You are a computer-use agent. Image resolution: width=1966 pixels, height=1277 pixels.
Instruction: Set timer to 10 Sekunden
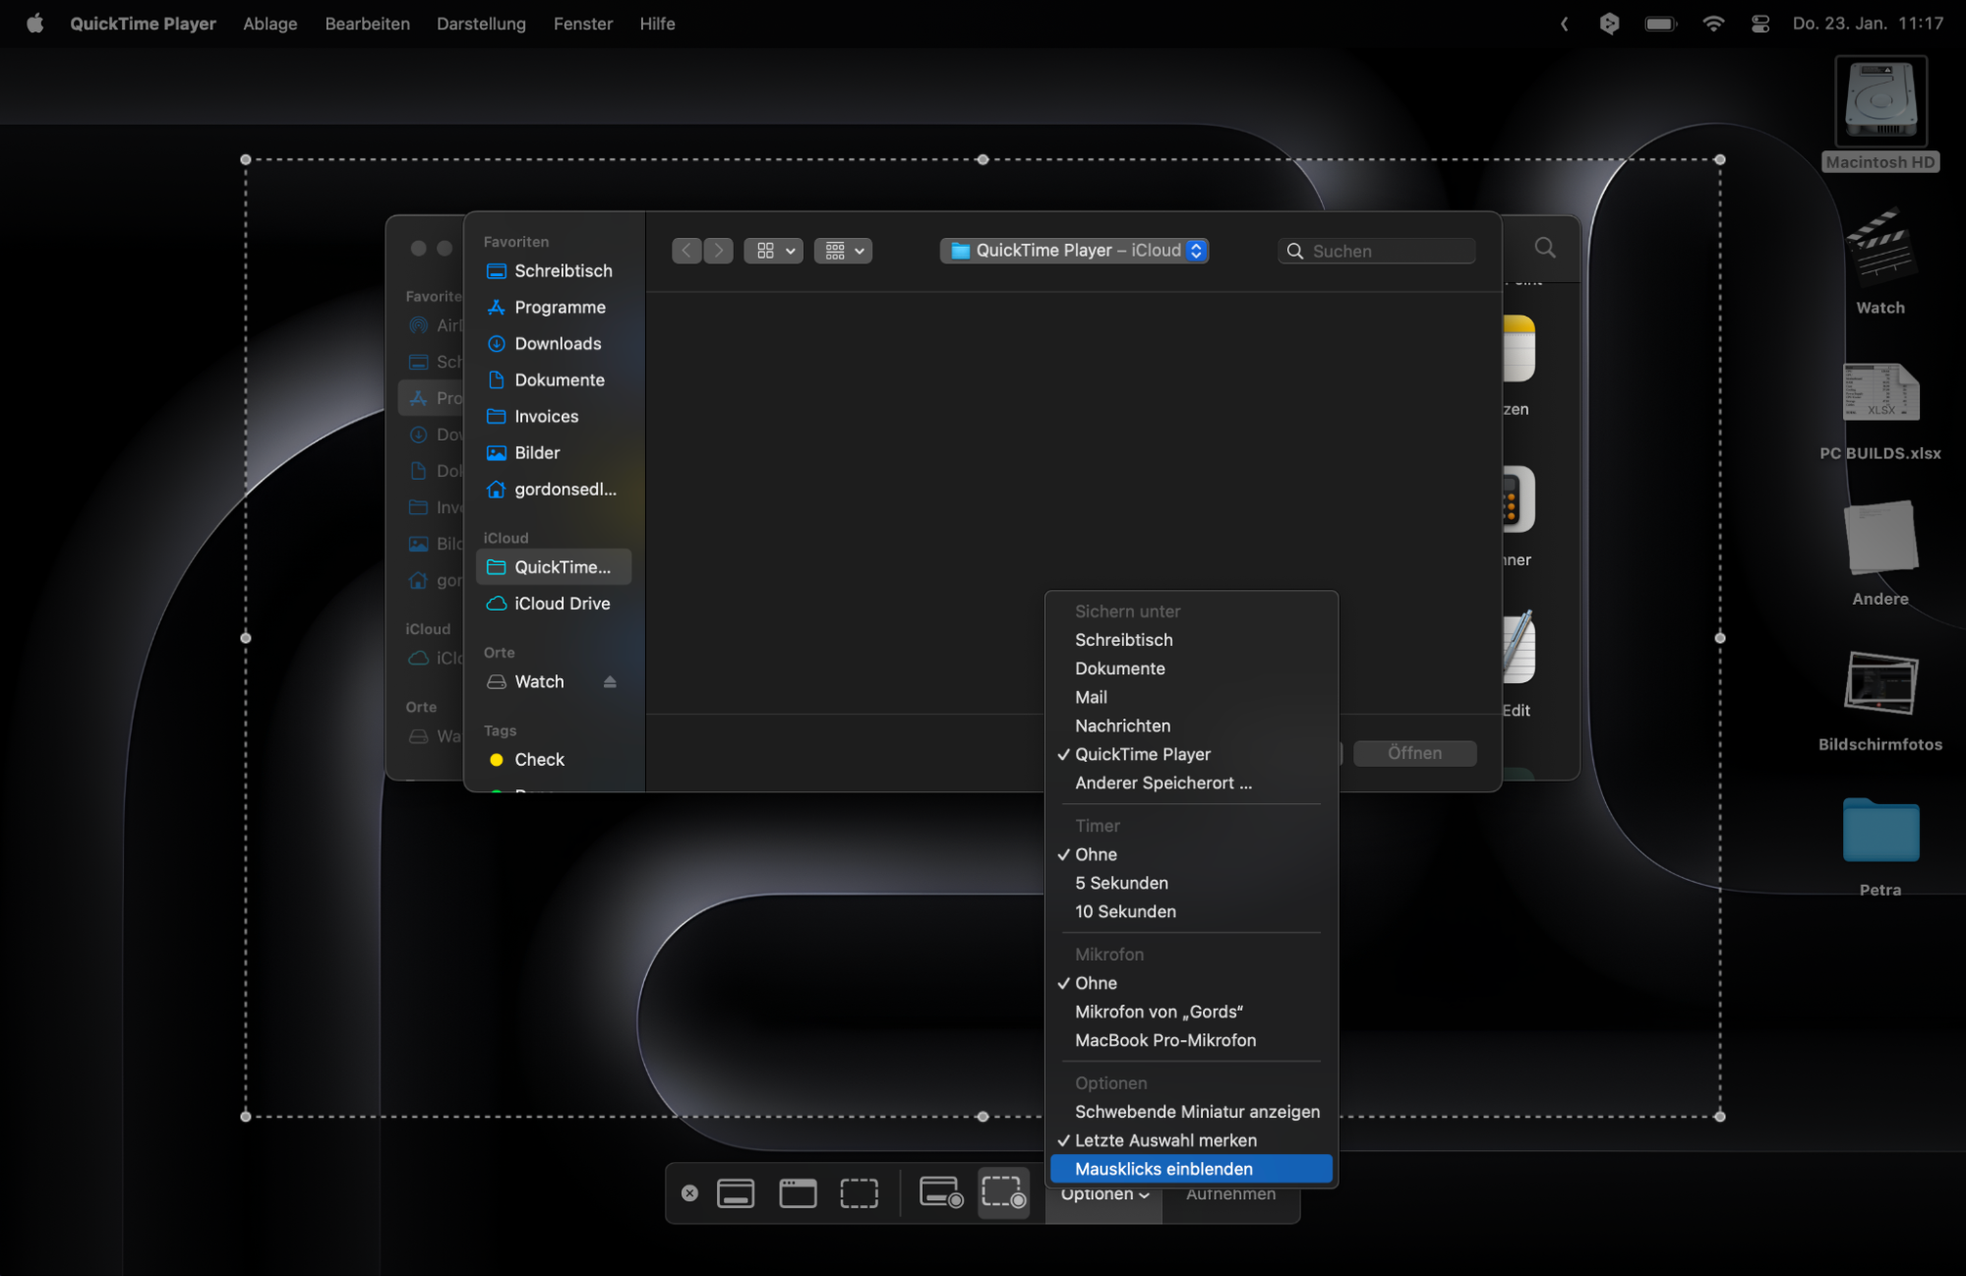(x=1191, y=911)
